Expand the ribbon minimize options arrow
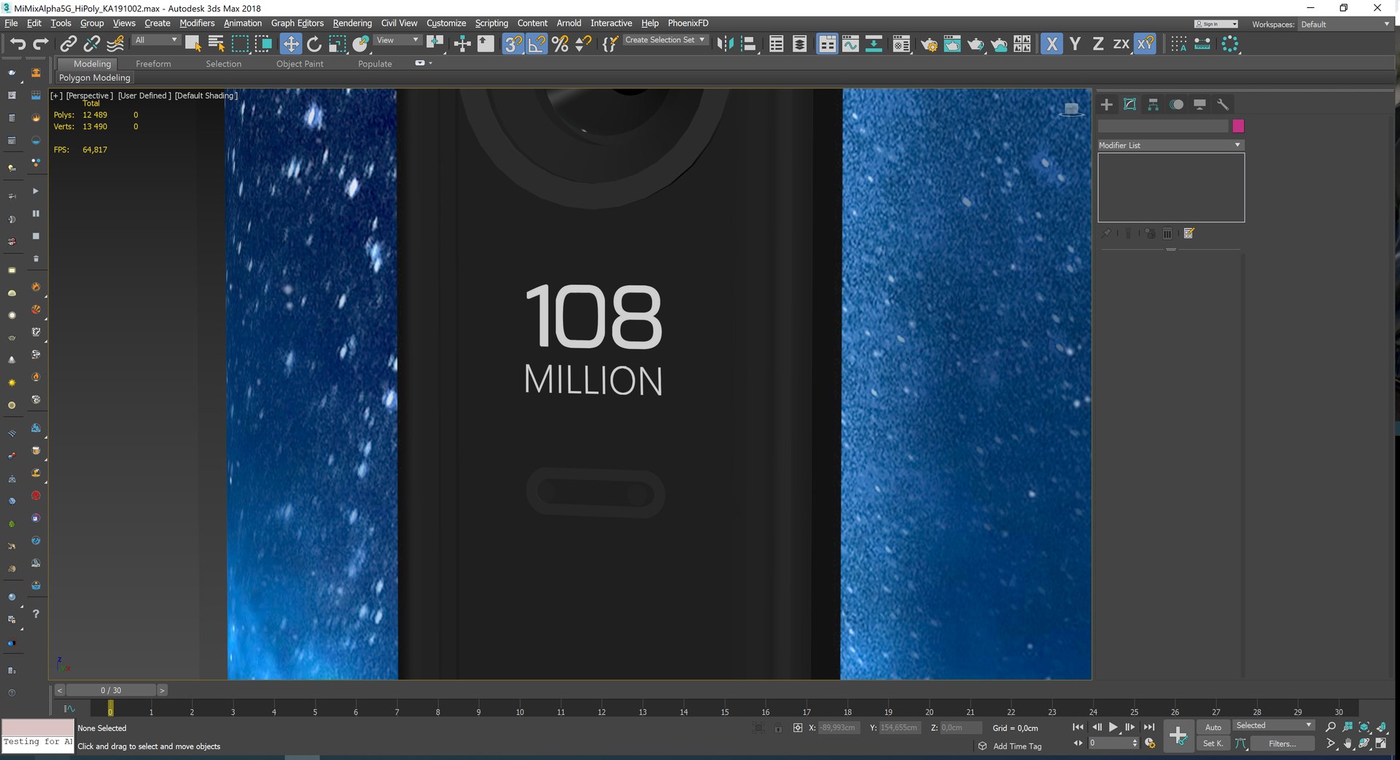Image resolution: width=1400 pixels, height=760 pixels. pos(431,63)
